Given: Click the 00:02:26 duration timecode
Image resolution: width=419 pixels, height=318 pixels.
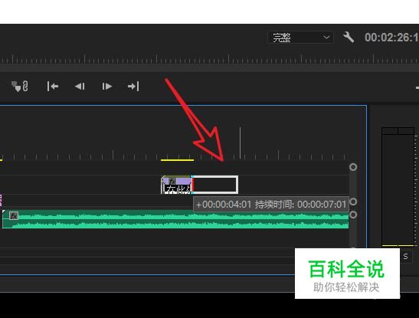Looking at the screenshot, I should pyautogui.click(x=391, y=38).
